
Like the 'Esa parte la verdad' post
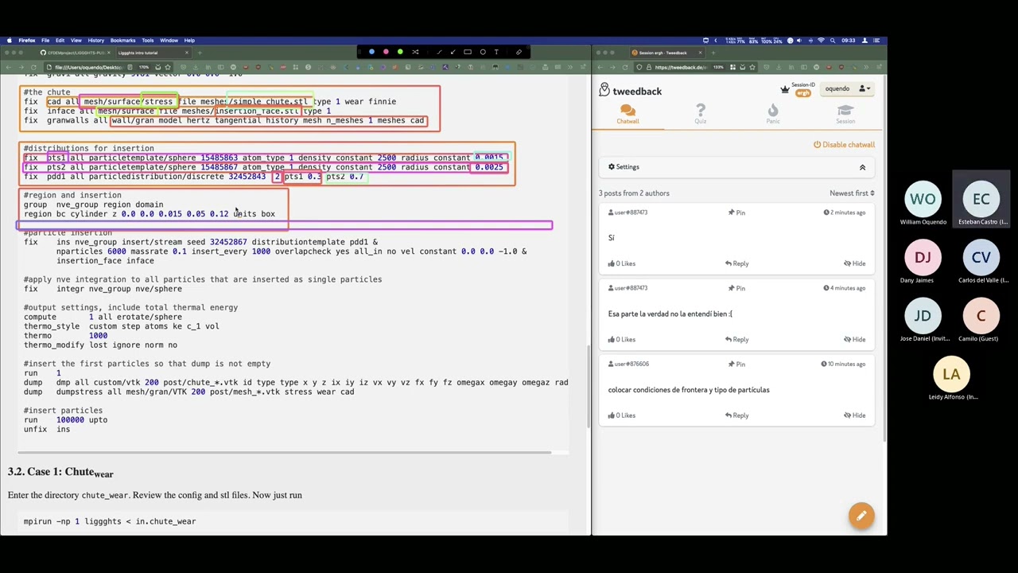pos(622,340)
